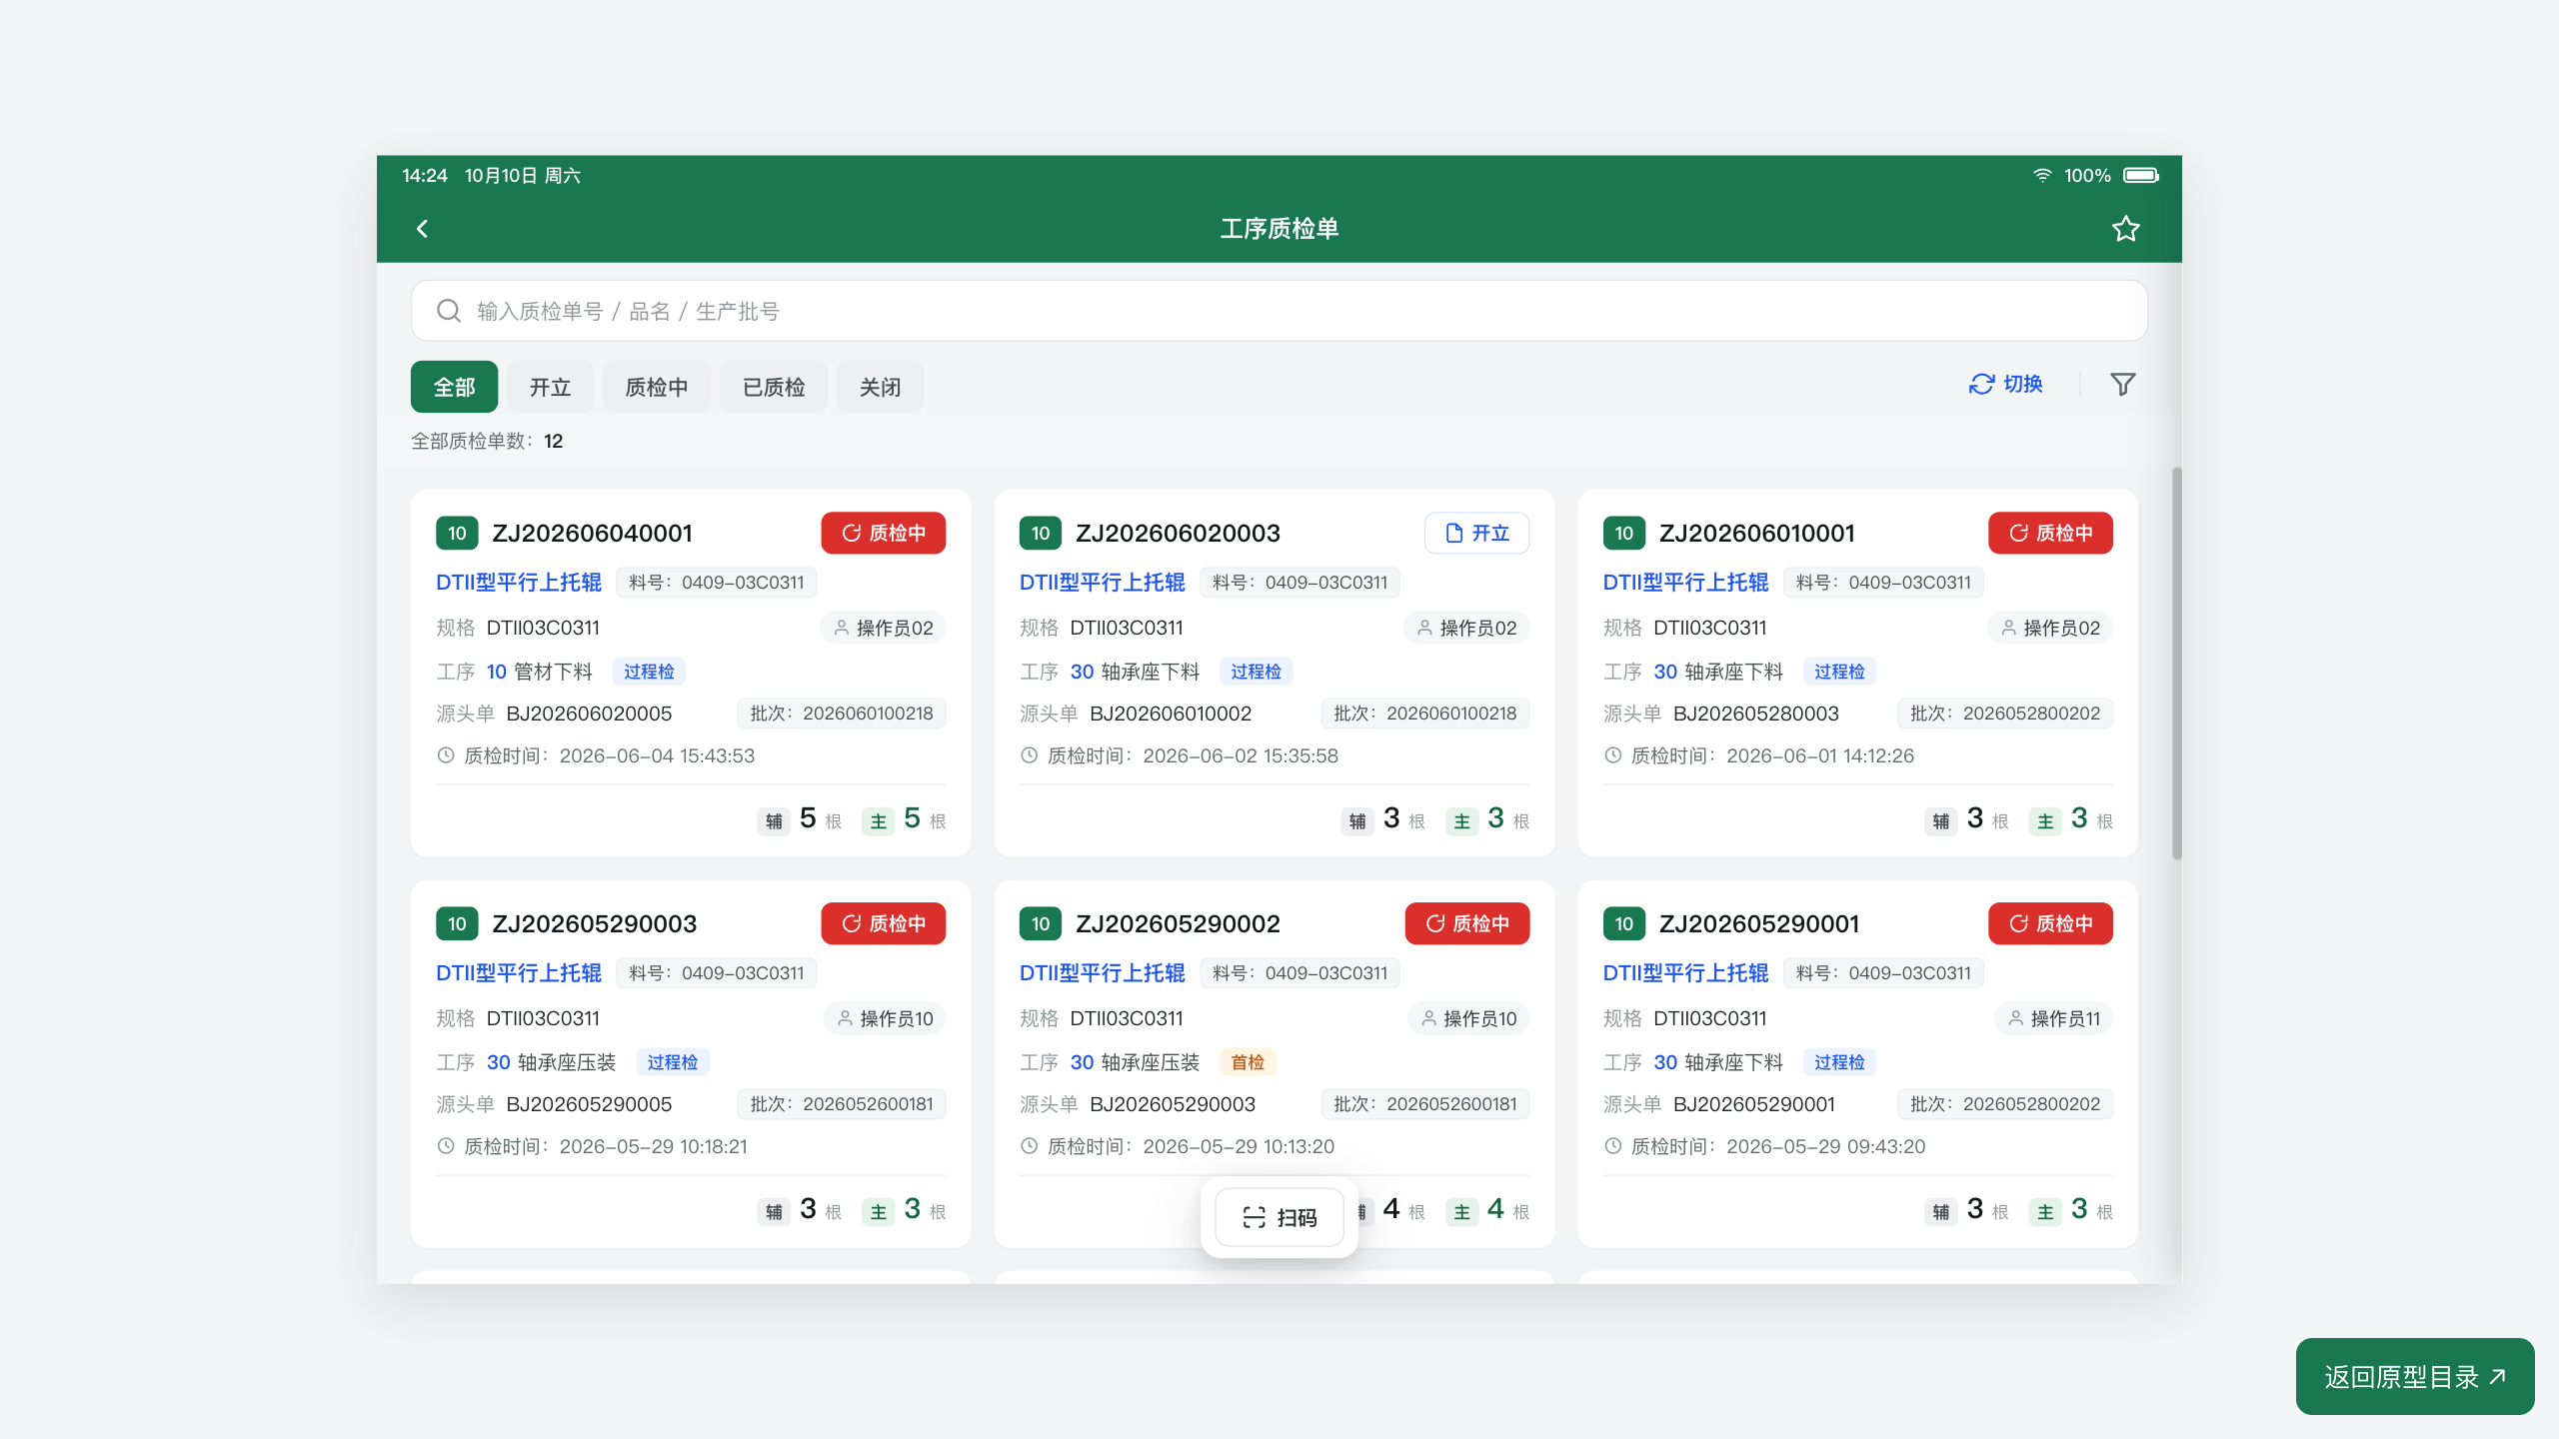Click the WiFi icon in status bar
Screen dimensions: 2559x1439
pyautogui.click(x=2042, y=175)
